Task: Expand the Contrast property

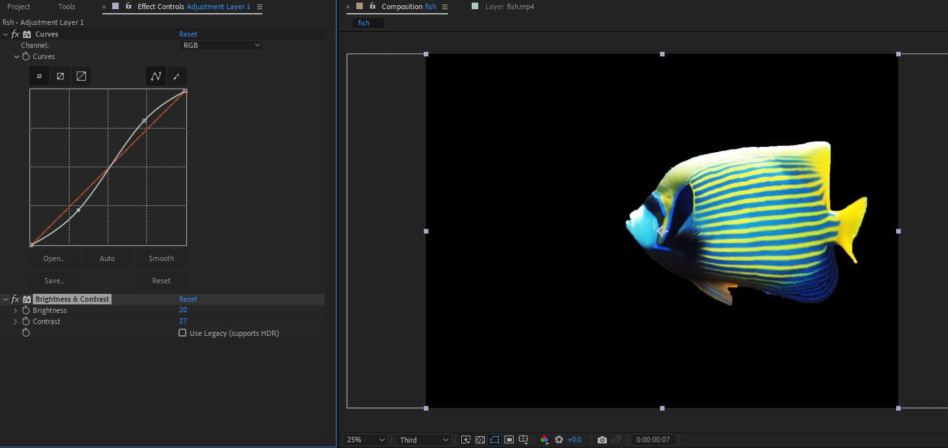Action: [16, 321]
